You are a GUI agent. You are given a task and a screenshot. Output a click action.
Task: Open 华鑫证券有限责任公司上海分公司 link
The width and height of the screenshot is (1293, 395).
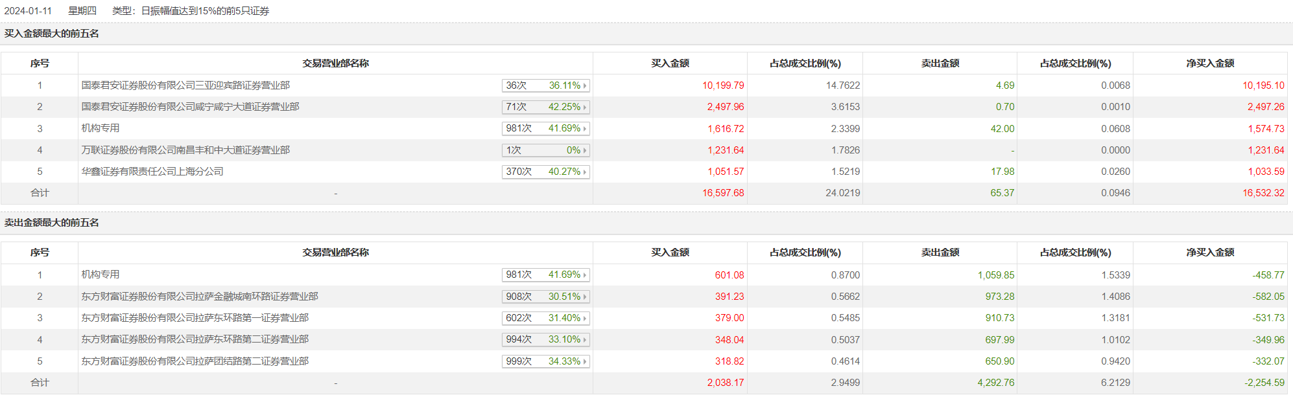(152, 172)
